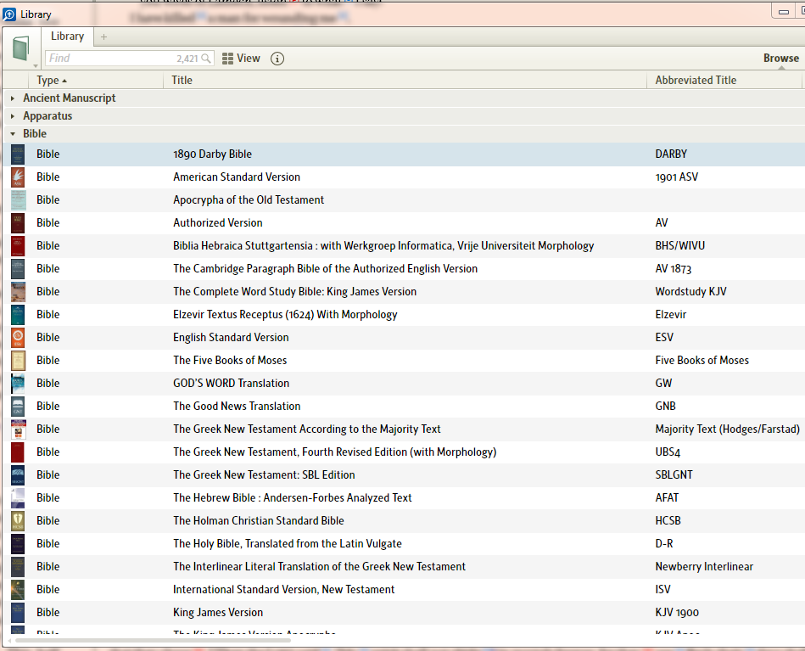This screenshot has width=805, height=651.
Task: Click the SBL Edition Greek NT cover
Action: (x=18, y=474)
